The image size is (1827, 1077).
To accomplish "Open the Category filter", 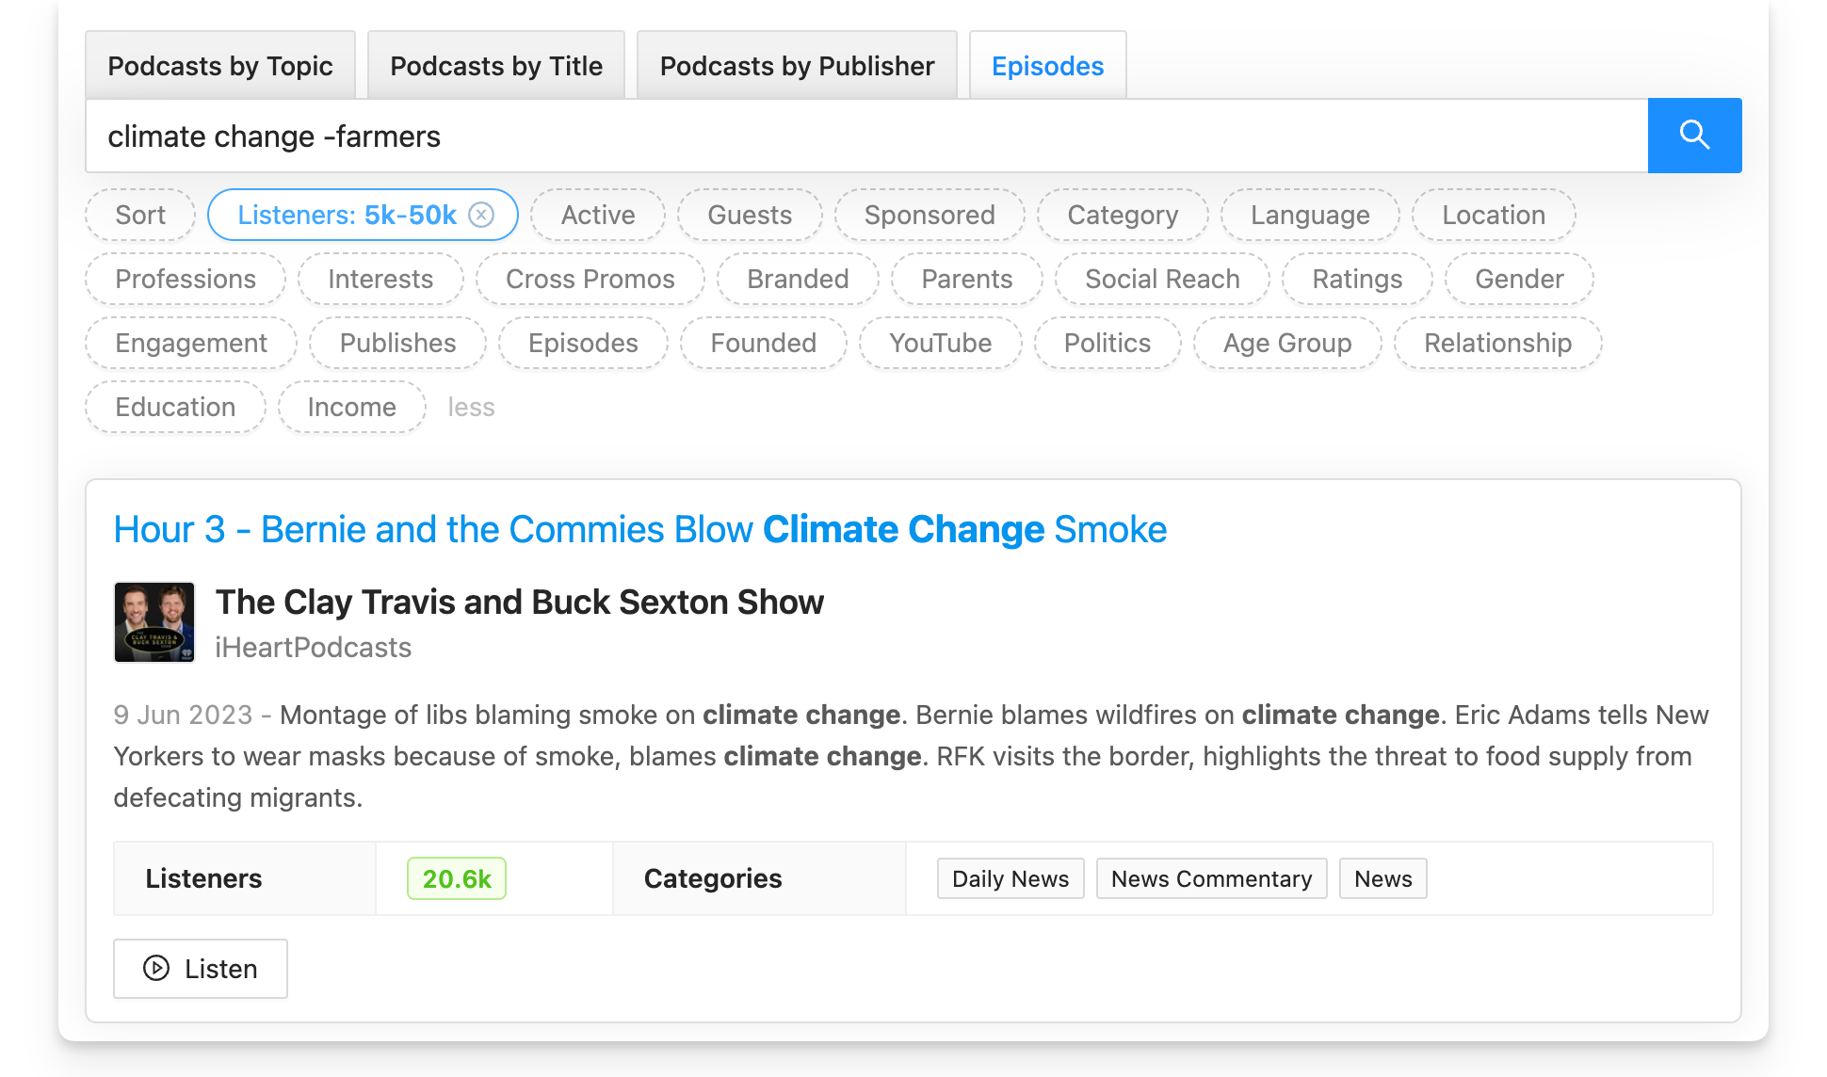I will click(x=1123, y=215).
